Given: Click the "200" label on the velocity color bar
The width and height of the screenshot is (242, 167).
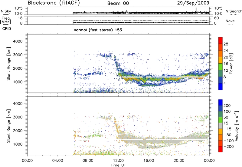Looking at the screenshot, I should click(227, 106).
